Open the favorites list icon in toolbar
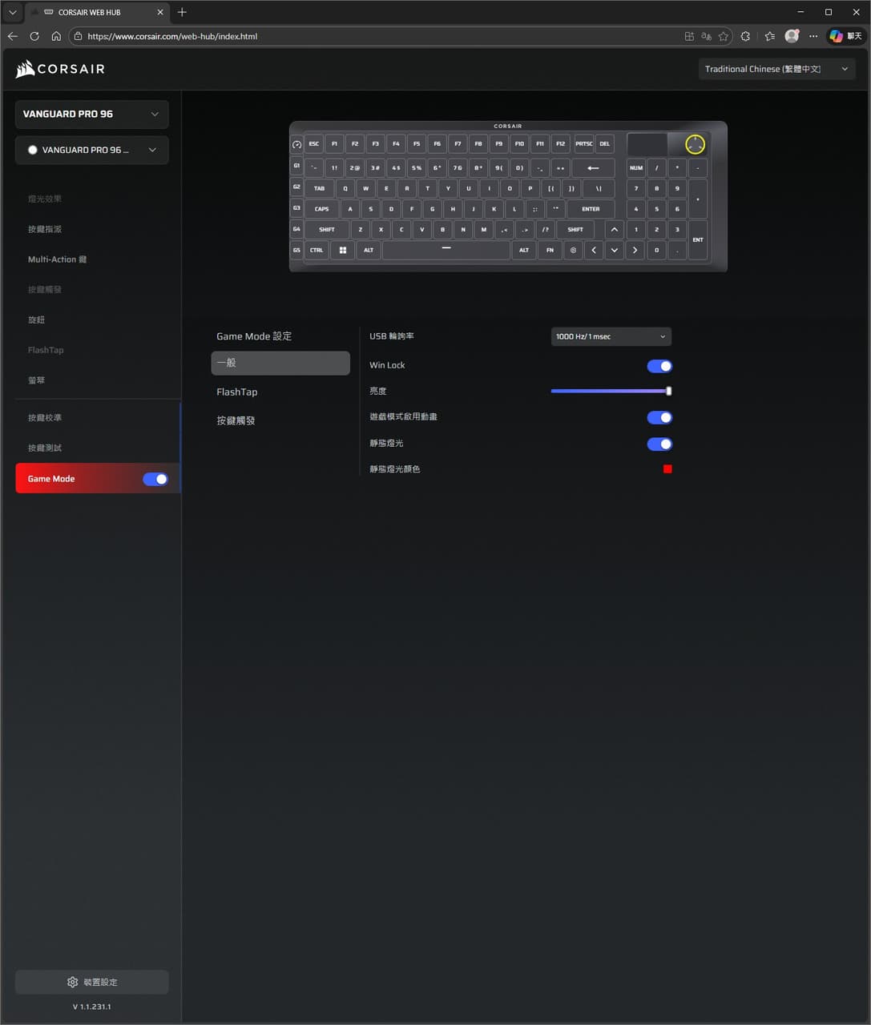871x1025 pixels. click(770, 36)
